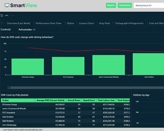This screenshot has width=164, height=131.
Task: Click the £5,546.66 cost cell
Action: [60, 117]
